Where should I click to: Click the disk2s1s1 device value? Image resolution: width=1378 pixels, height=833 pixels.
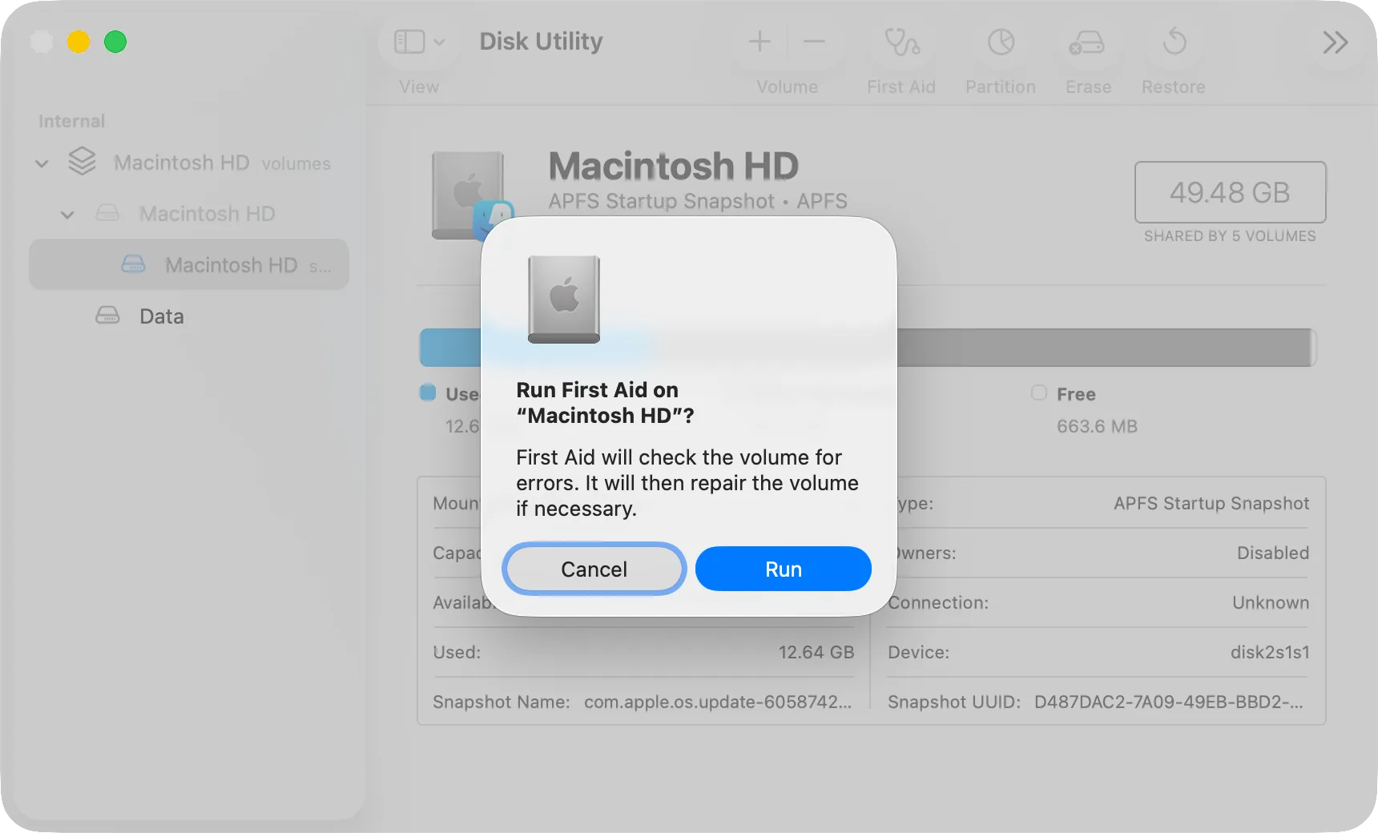pyautogui.click(x=1270, y=652)
